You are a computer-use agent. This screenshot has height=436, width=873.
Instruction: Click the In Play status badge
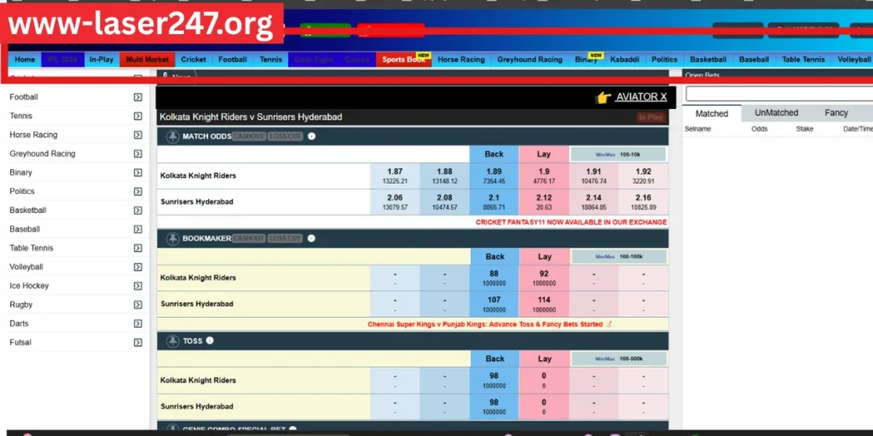point(650,118)
